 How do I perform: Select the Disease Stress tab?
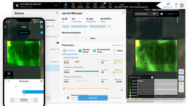tap(84, 51)
